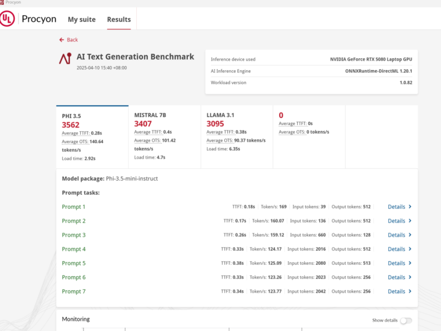The image size is (441, 331).
Task: Click the NVIDIA GeForce RTX 5080 Laptop GPU value
Action: click(371, 59)
